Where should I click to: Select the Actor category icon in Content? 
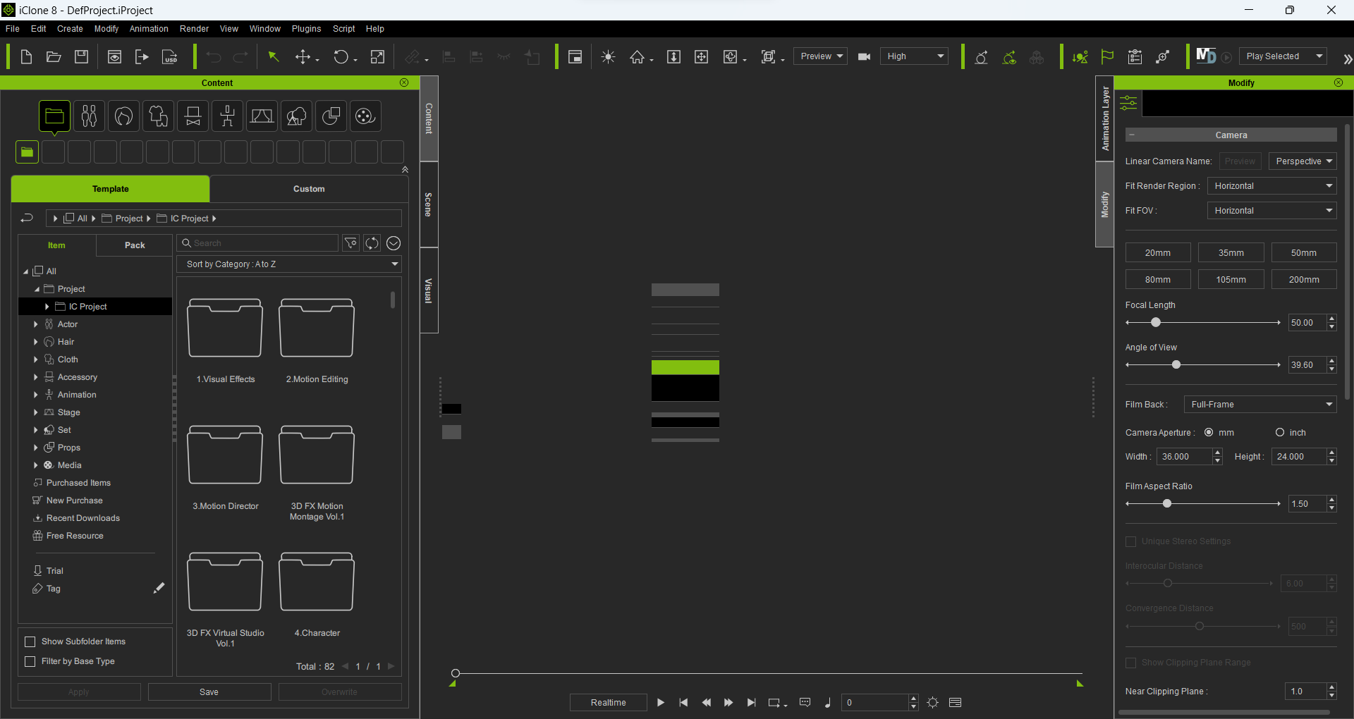89,116
